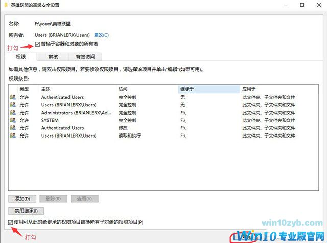
Task: Click 无 cell in first Authenticated Users row
Action: pyautogui.click(x=183, y=97)
